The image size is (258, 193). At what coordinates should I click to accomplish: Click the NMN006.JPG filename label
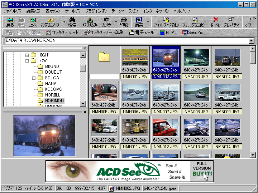point(135,112)
